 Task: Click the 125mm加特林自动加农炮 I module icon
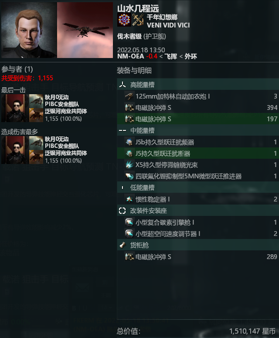pos(129,96)
